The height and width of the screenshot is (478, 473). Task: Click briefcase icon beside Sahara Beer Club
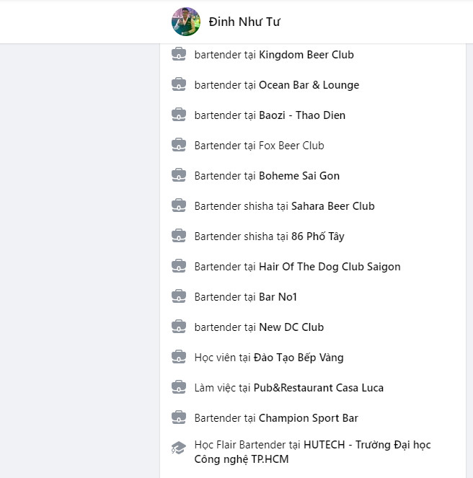(x=179, y=205)
